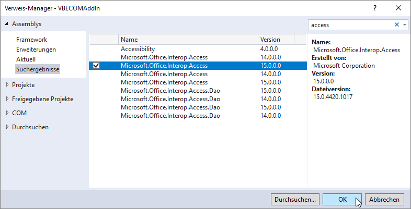411x209 pixels.
Task: Expand the Durchsuchen section arrow
Action: [x=7, y=127]
